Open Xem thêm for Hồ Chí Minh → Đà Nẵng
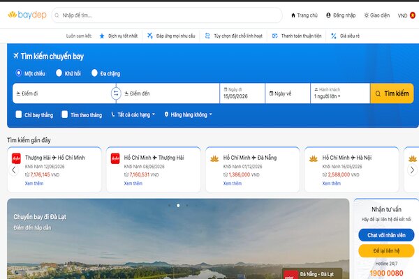The image size is (419, 279). tap(233, 183)
